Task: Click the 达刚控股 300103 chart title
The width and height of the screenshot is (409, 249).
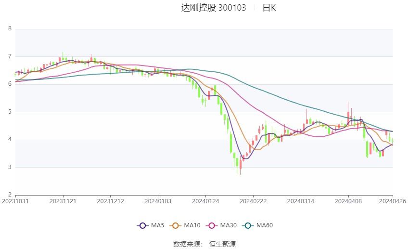Action: point(214,8)
